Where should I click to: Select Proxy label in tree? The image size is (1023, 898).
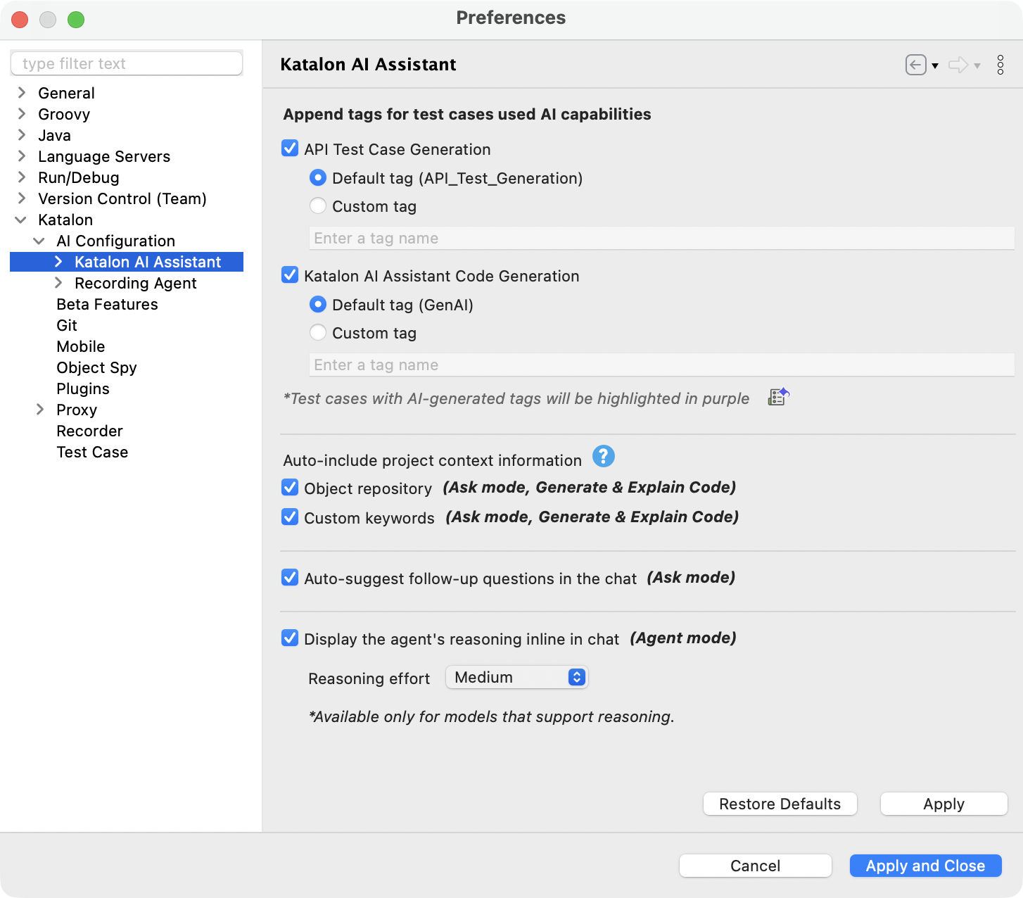[x=77, y=410]
